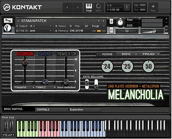This screenshot has height=139, width=172.
Task: Shift keyboard octave up arrow
Action: coord(13,135)
